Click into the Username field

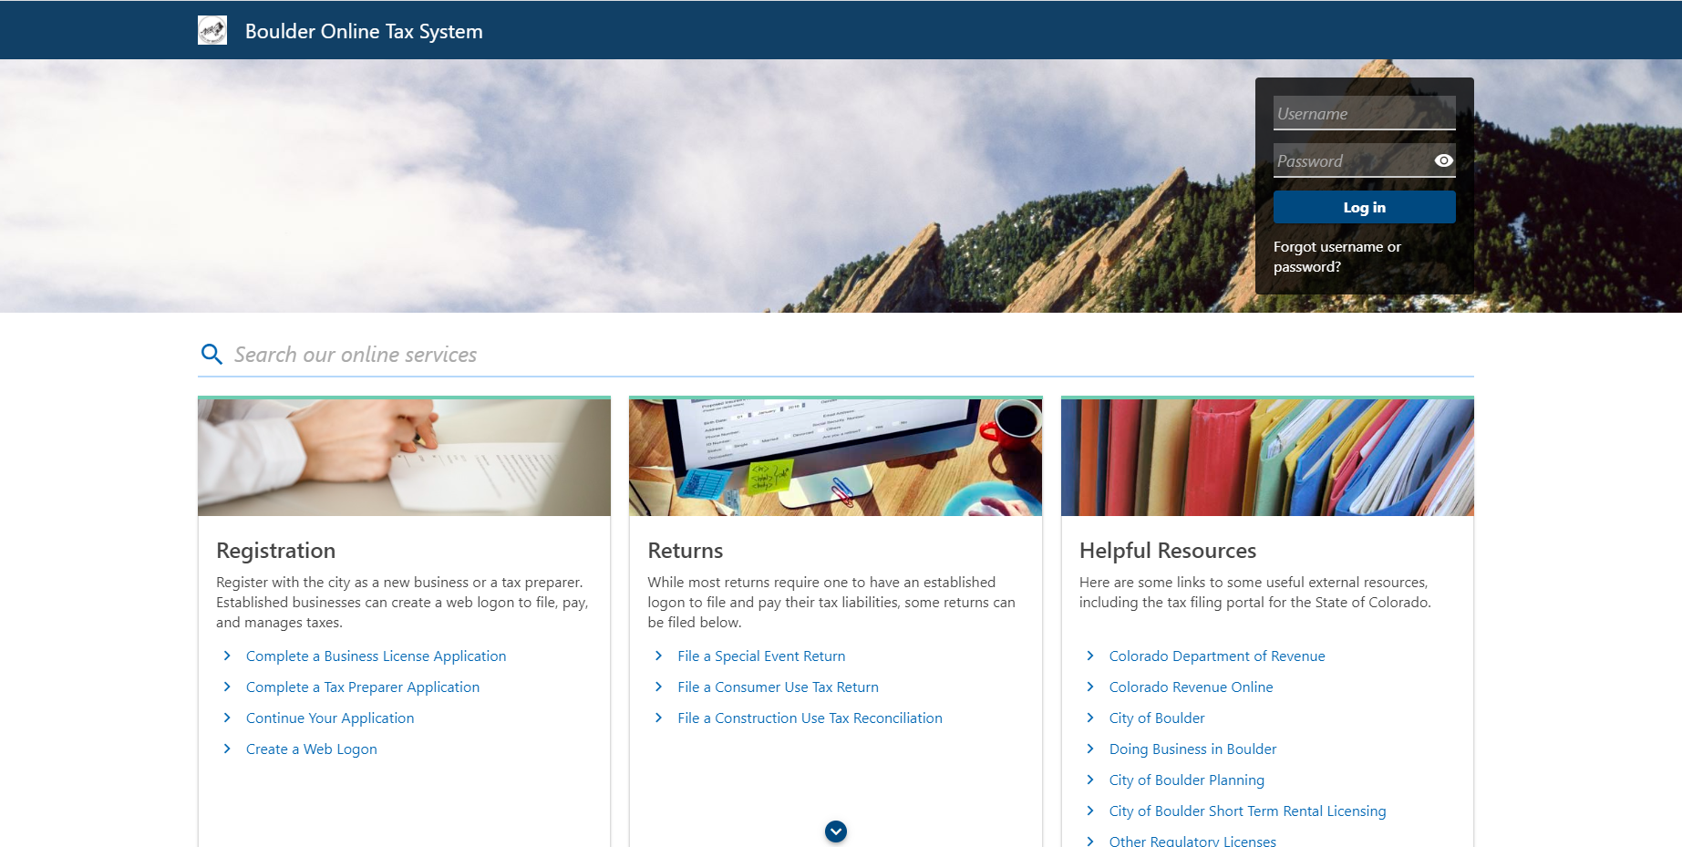pos(1364,113)
